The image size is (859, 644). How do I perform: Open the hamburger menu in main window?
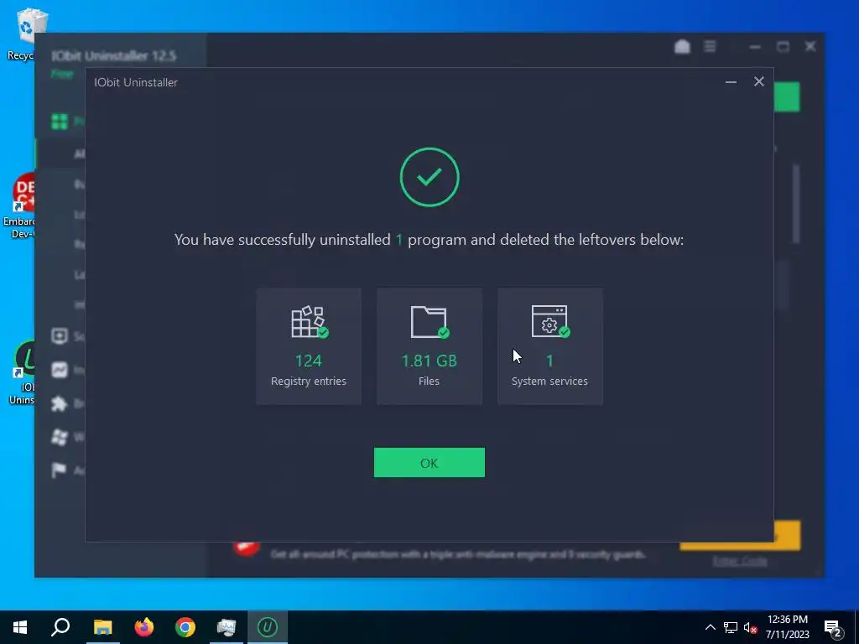(x=710, y=47)
